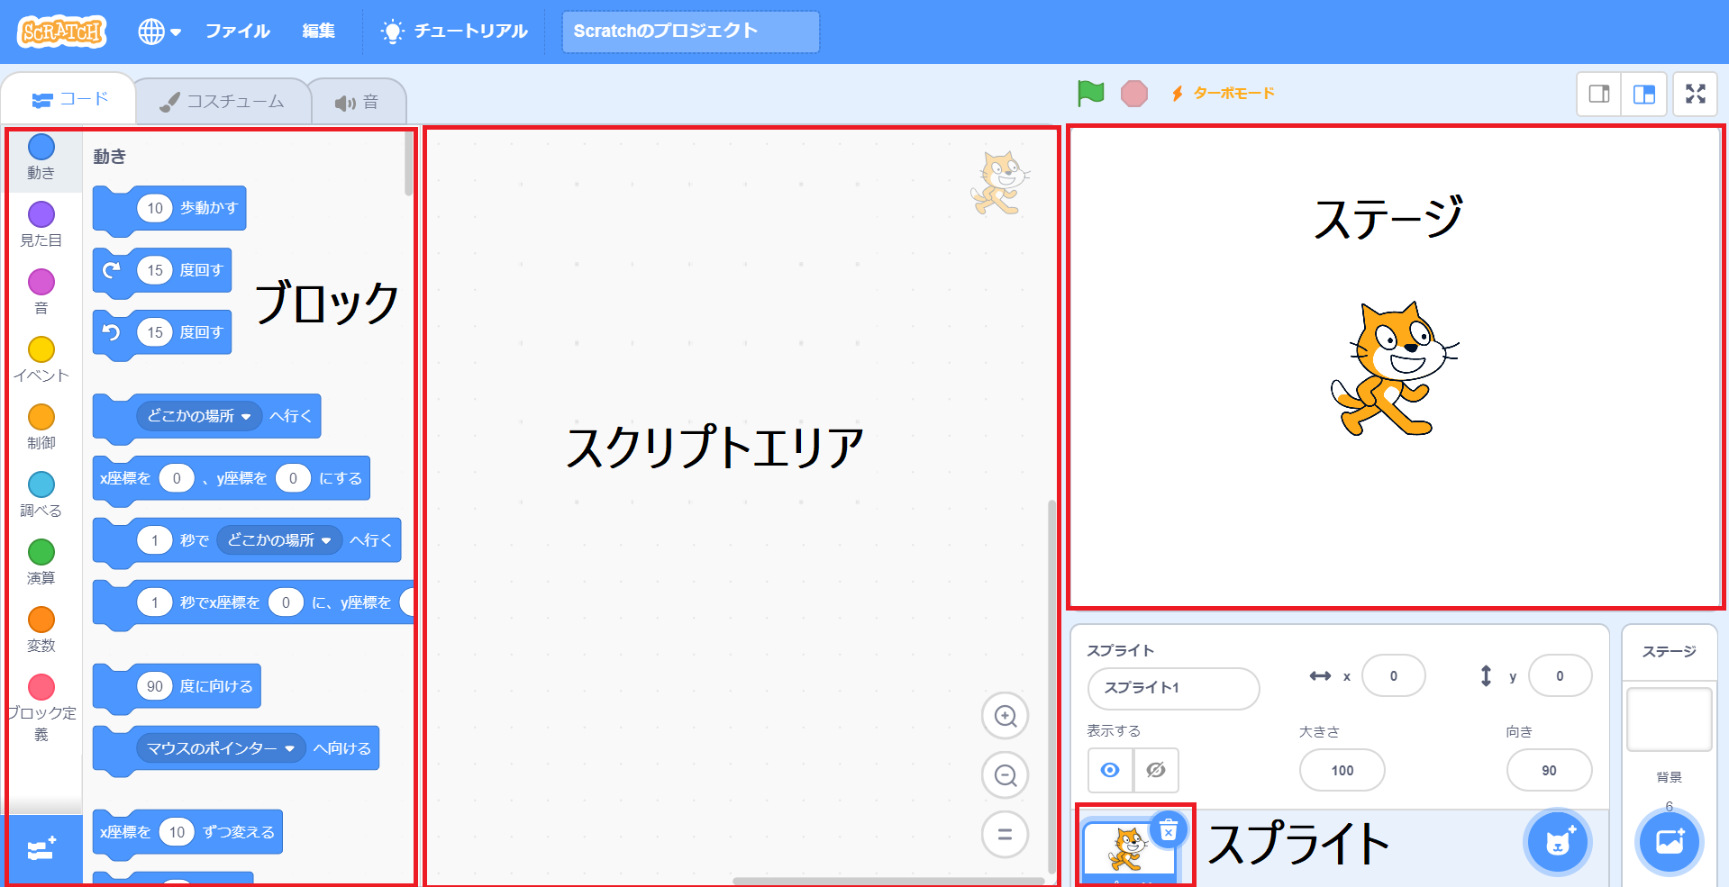Open the チュートリアル link
The image size is (1729, 887).
click(x=454, y=32)
